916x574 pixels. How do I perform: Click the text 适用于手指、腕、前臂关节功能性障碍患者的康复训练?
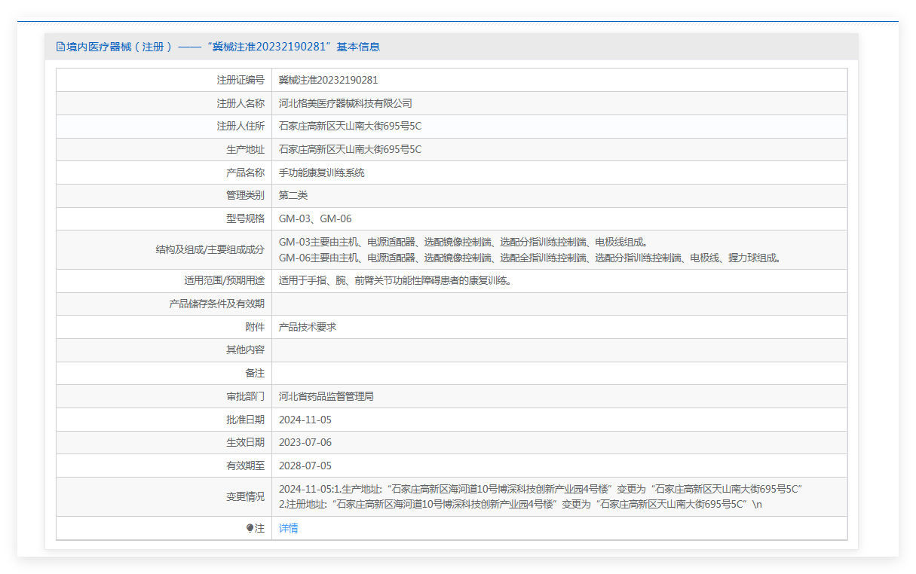tap(396, 281)
